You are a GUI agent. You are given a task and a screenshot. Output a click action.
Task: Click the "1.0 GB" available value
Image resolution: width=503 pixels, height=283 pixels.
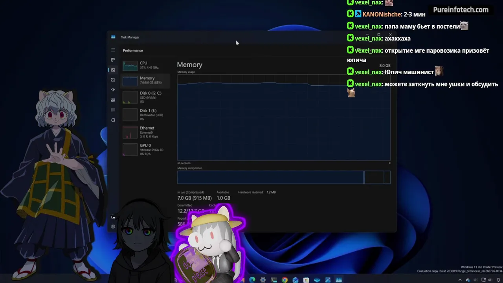223,198
